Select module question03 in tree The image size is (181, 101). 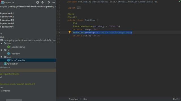pyautogui.click(x=7, y=20)
